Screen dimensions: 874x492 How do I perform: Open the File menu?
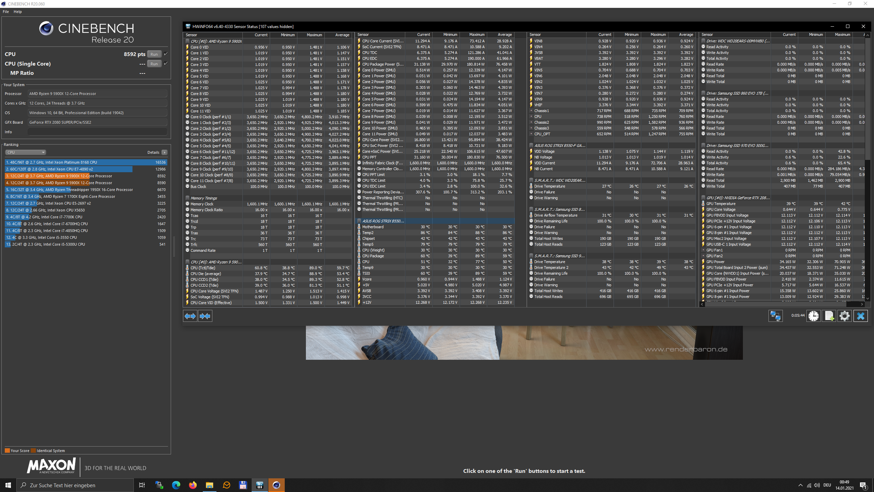click(x=6, y=12)
